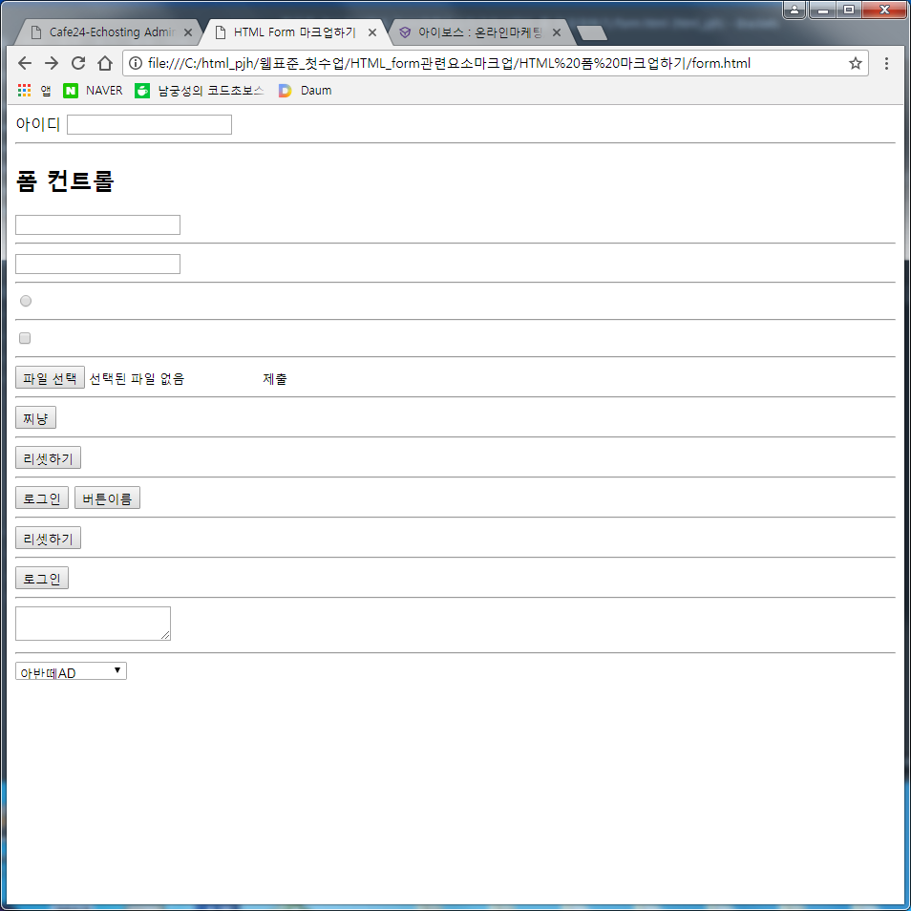Open the Chrome user profile button

pyautogui.click(x=794, y=10)
